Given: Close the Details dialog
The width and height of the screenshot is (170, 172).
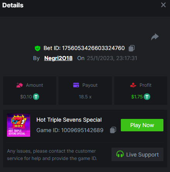Looking at the screenshot, I should pyautogui.click(x=163, y=5).
